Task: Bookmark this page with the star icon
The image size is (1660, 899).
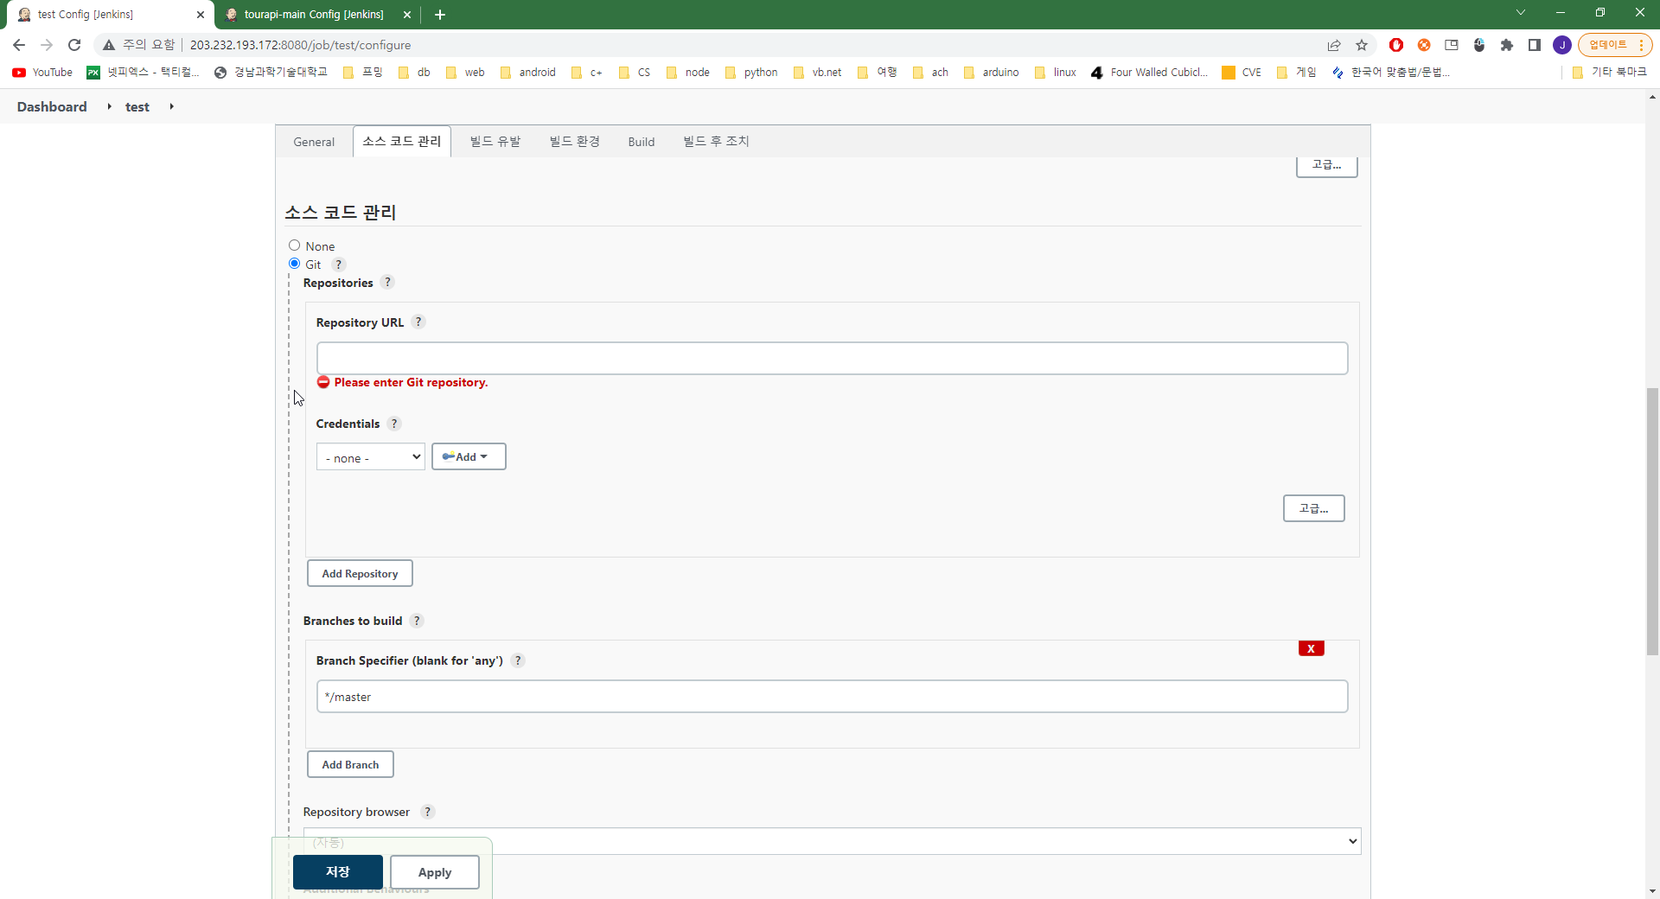Action: point(1362,45)
